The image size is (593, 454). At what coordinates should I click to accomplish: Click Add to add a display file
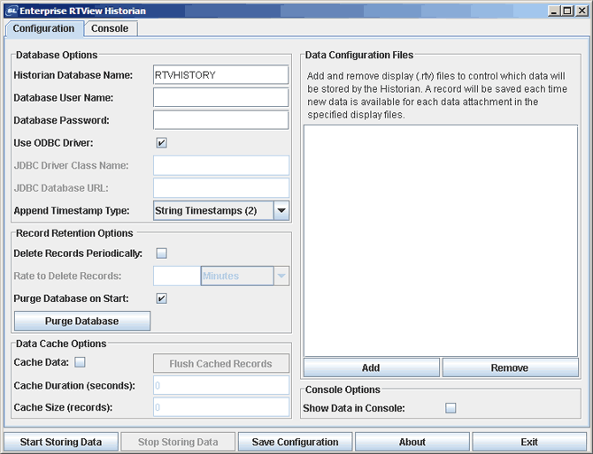[x=372, y=367]
